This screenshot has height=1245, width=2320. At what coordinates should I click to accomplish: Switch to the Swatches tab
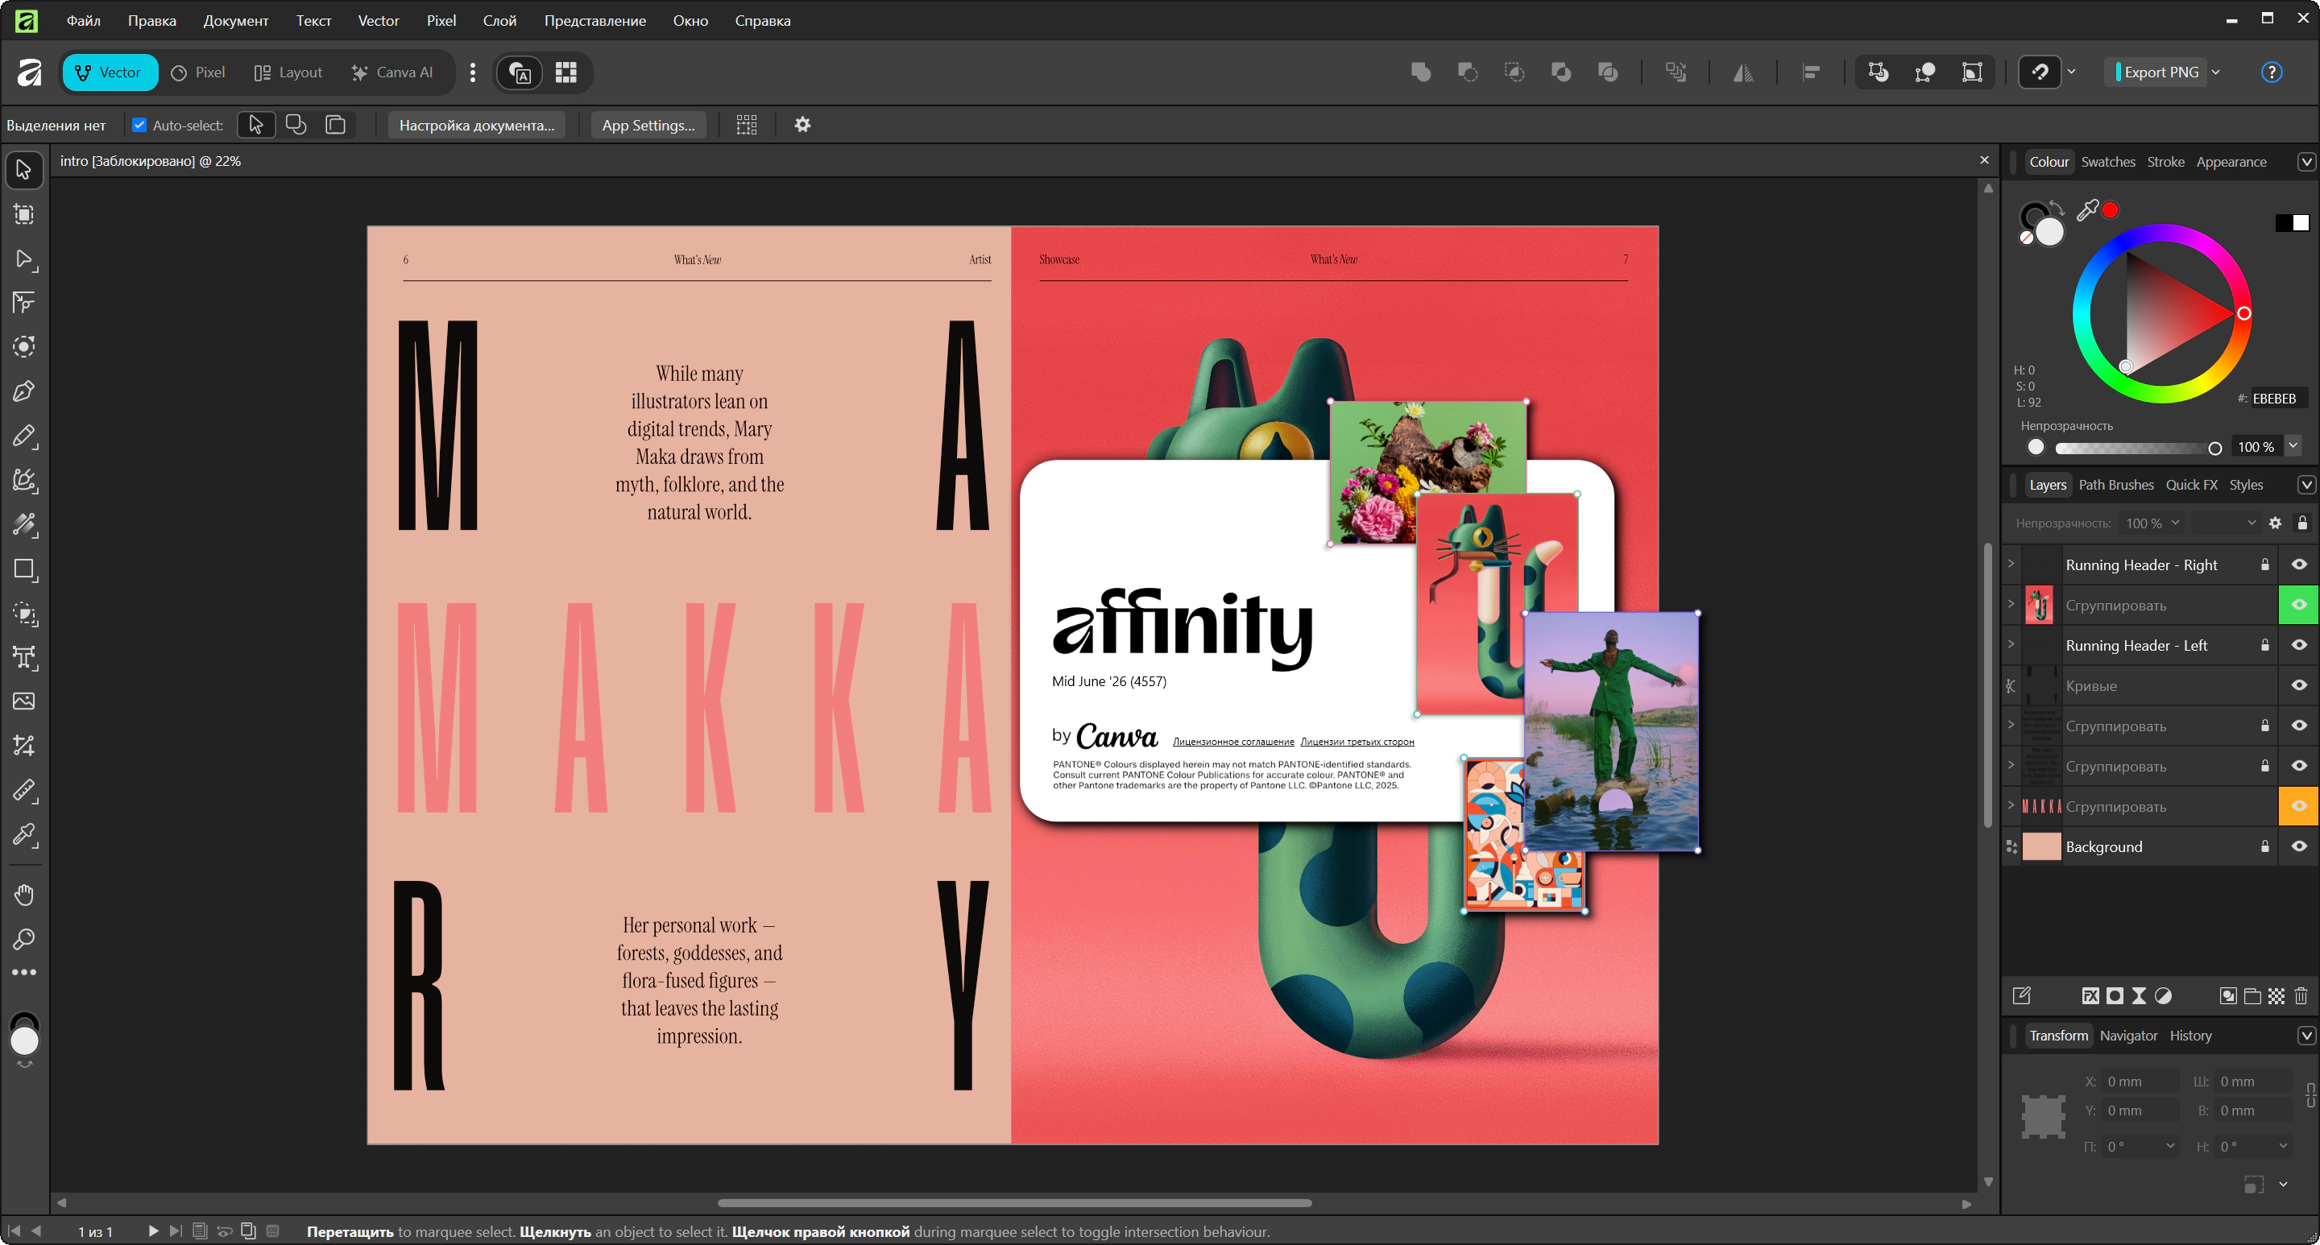tap(2107, 162)
